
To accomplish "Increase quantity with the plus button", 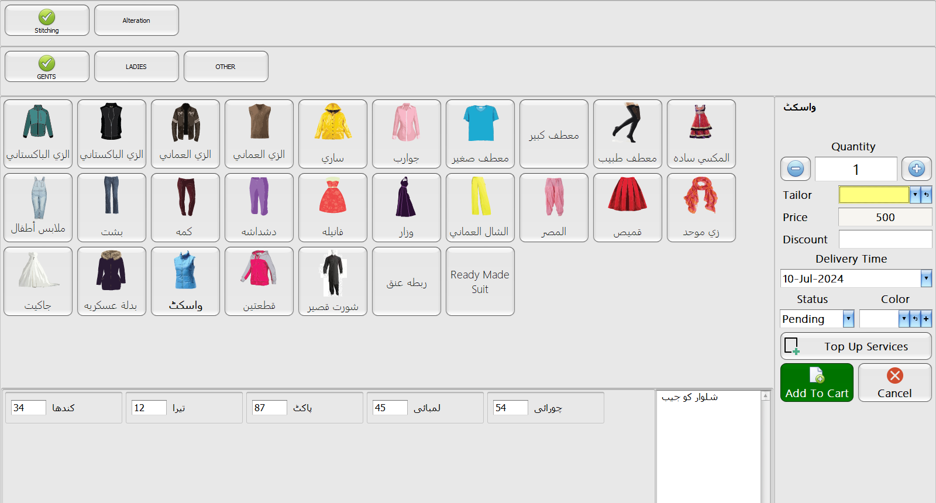I will [x=916, y=169].
